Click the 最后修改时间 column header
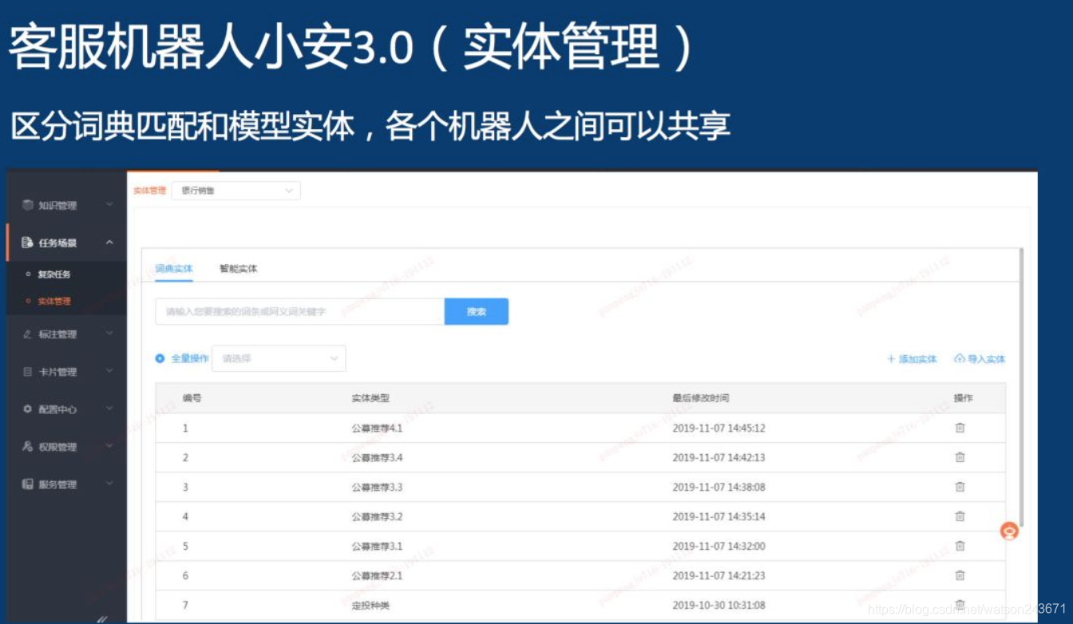The width and height of the screenshot is (1073, 624). (701, 398)
